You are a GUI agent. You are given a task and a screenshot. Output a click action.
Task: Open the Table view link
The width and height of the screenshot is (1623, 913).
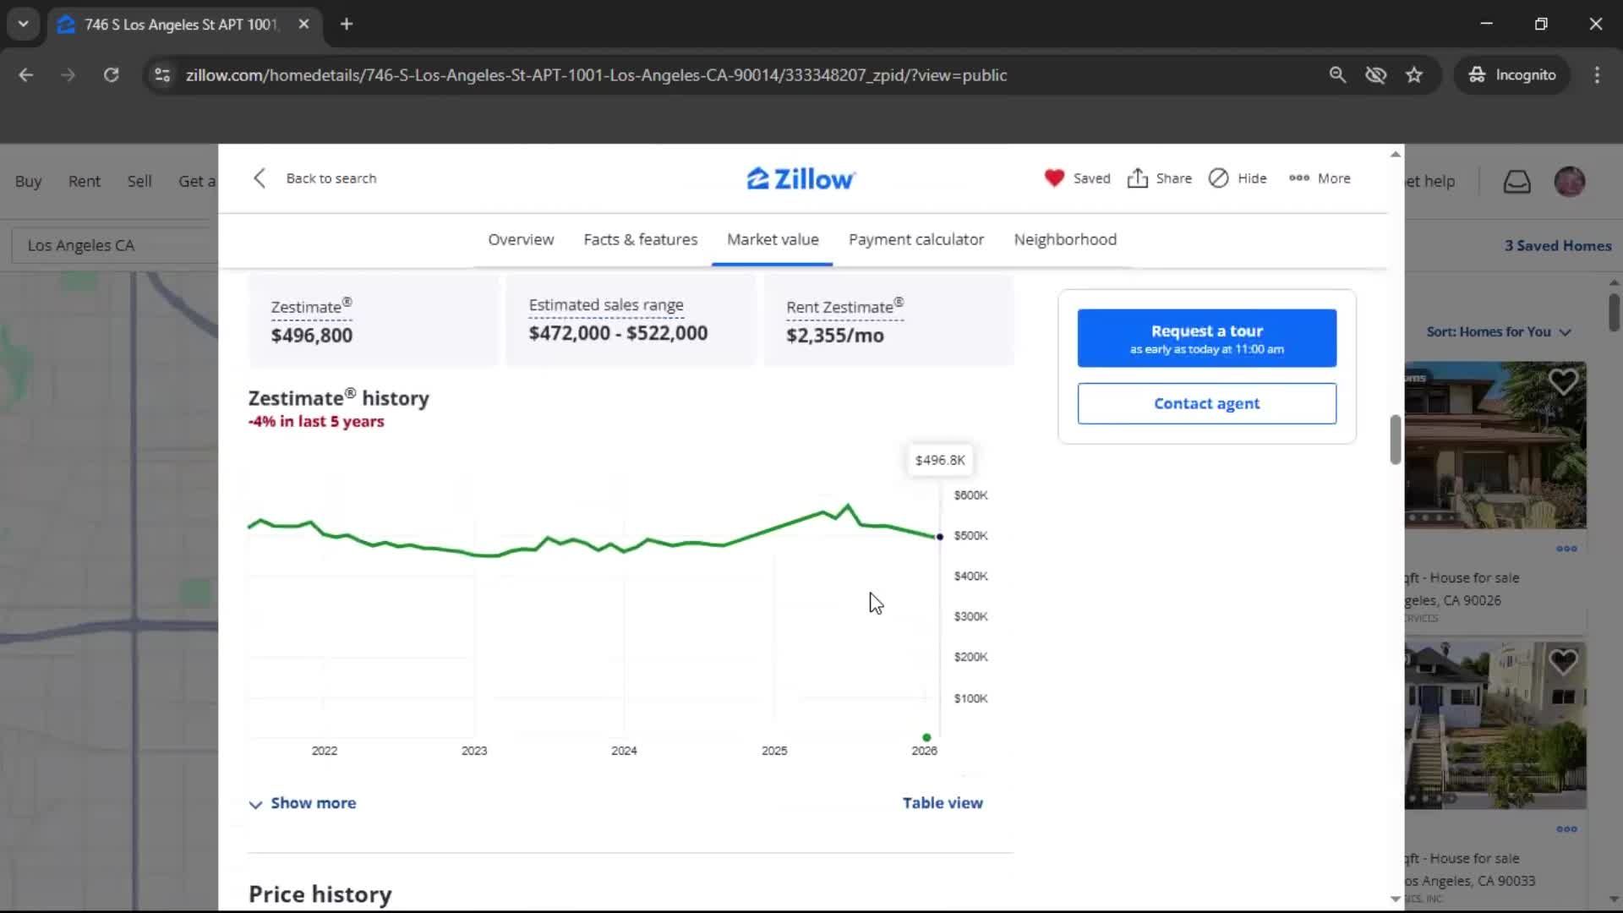[x=942, y=803]
